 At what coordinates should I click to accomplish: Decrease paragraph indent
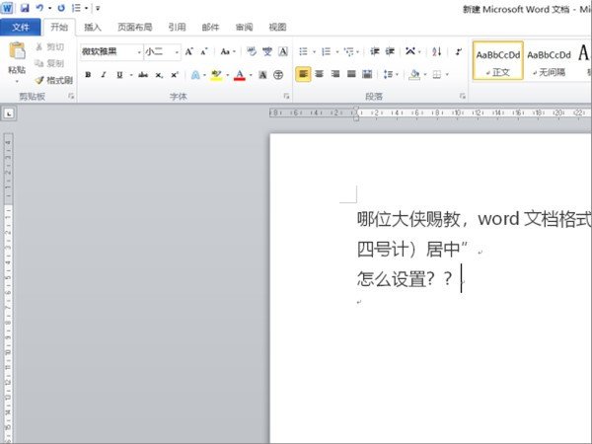(375, 51)
